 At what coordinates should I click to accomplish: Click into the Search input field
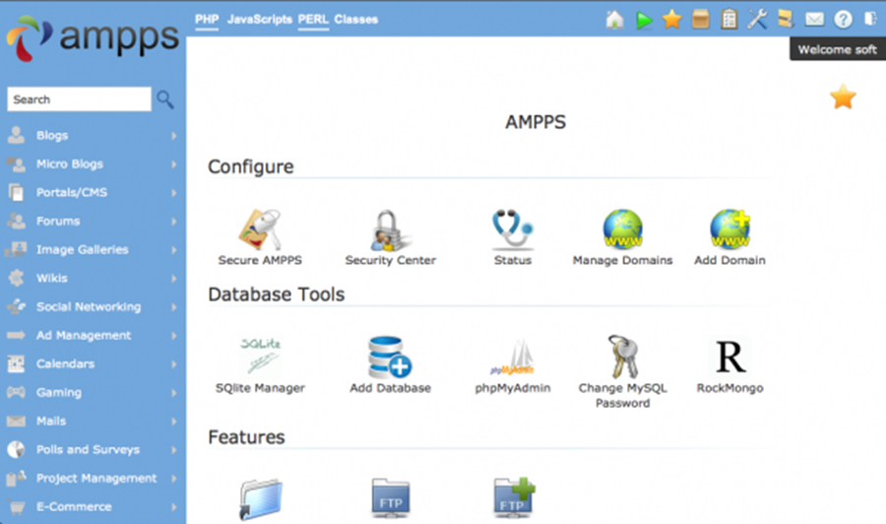pyautogui.click(x=79, y=99)
